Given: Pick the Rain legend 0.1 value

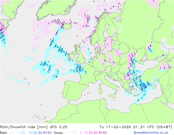Looking at the screenshot, I should [12, 133].
